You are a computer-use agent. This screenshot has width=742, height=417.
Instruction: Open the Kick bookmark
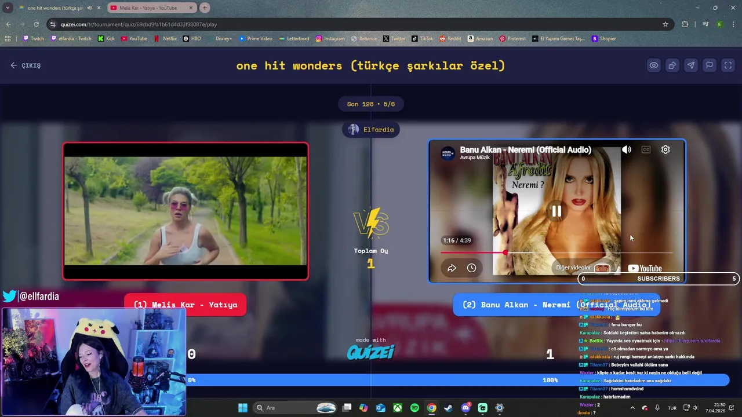tap(106, 39)
